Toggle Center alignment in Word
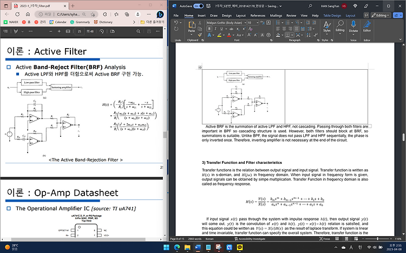The width and height of the screenshot is (406, 253). pos(284,29)
